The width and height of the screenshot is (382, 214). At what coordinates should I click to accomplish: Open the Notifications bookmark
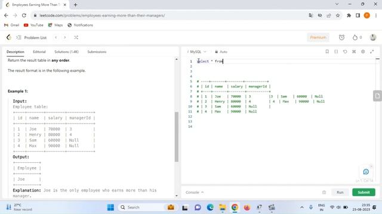(x=80, y=25)
